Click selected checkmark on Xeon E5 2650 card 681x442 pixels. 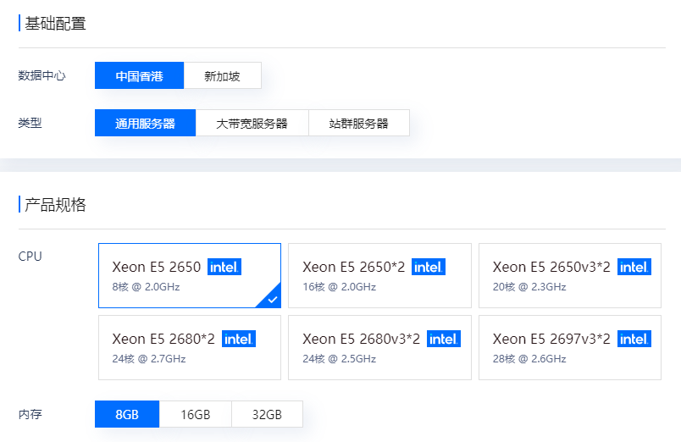coord(272,299)
